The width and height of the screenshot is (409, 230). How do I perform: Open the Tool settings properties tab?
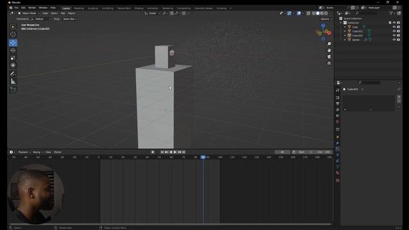pos(338,90)
